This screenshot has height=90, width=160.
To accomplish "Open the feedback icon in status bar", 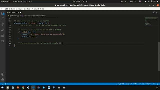I will (x=154, y=84).
